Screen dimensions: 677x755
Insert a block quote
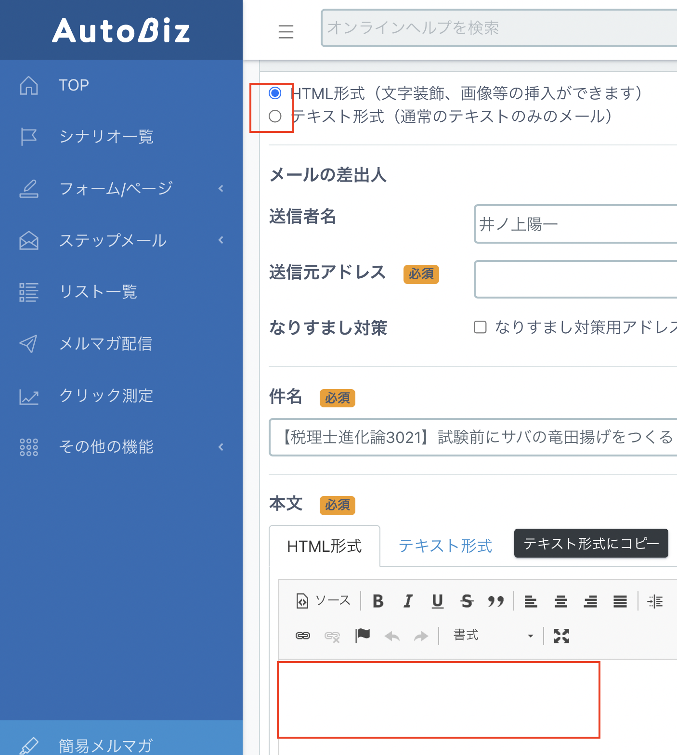pos(495,601)
